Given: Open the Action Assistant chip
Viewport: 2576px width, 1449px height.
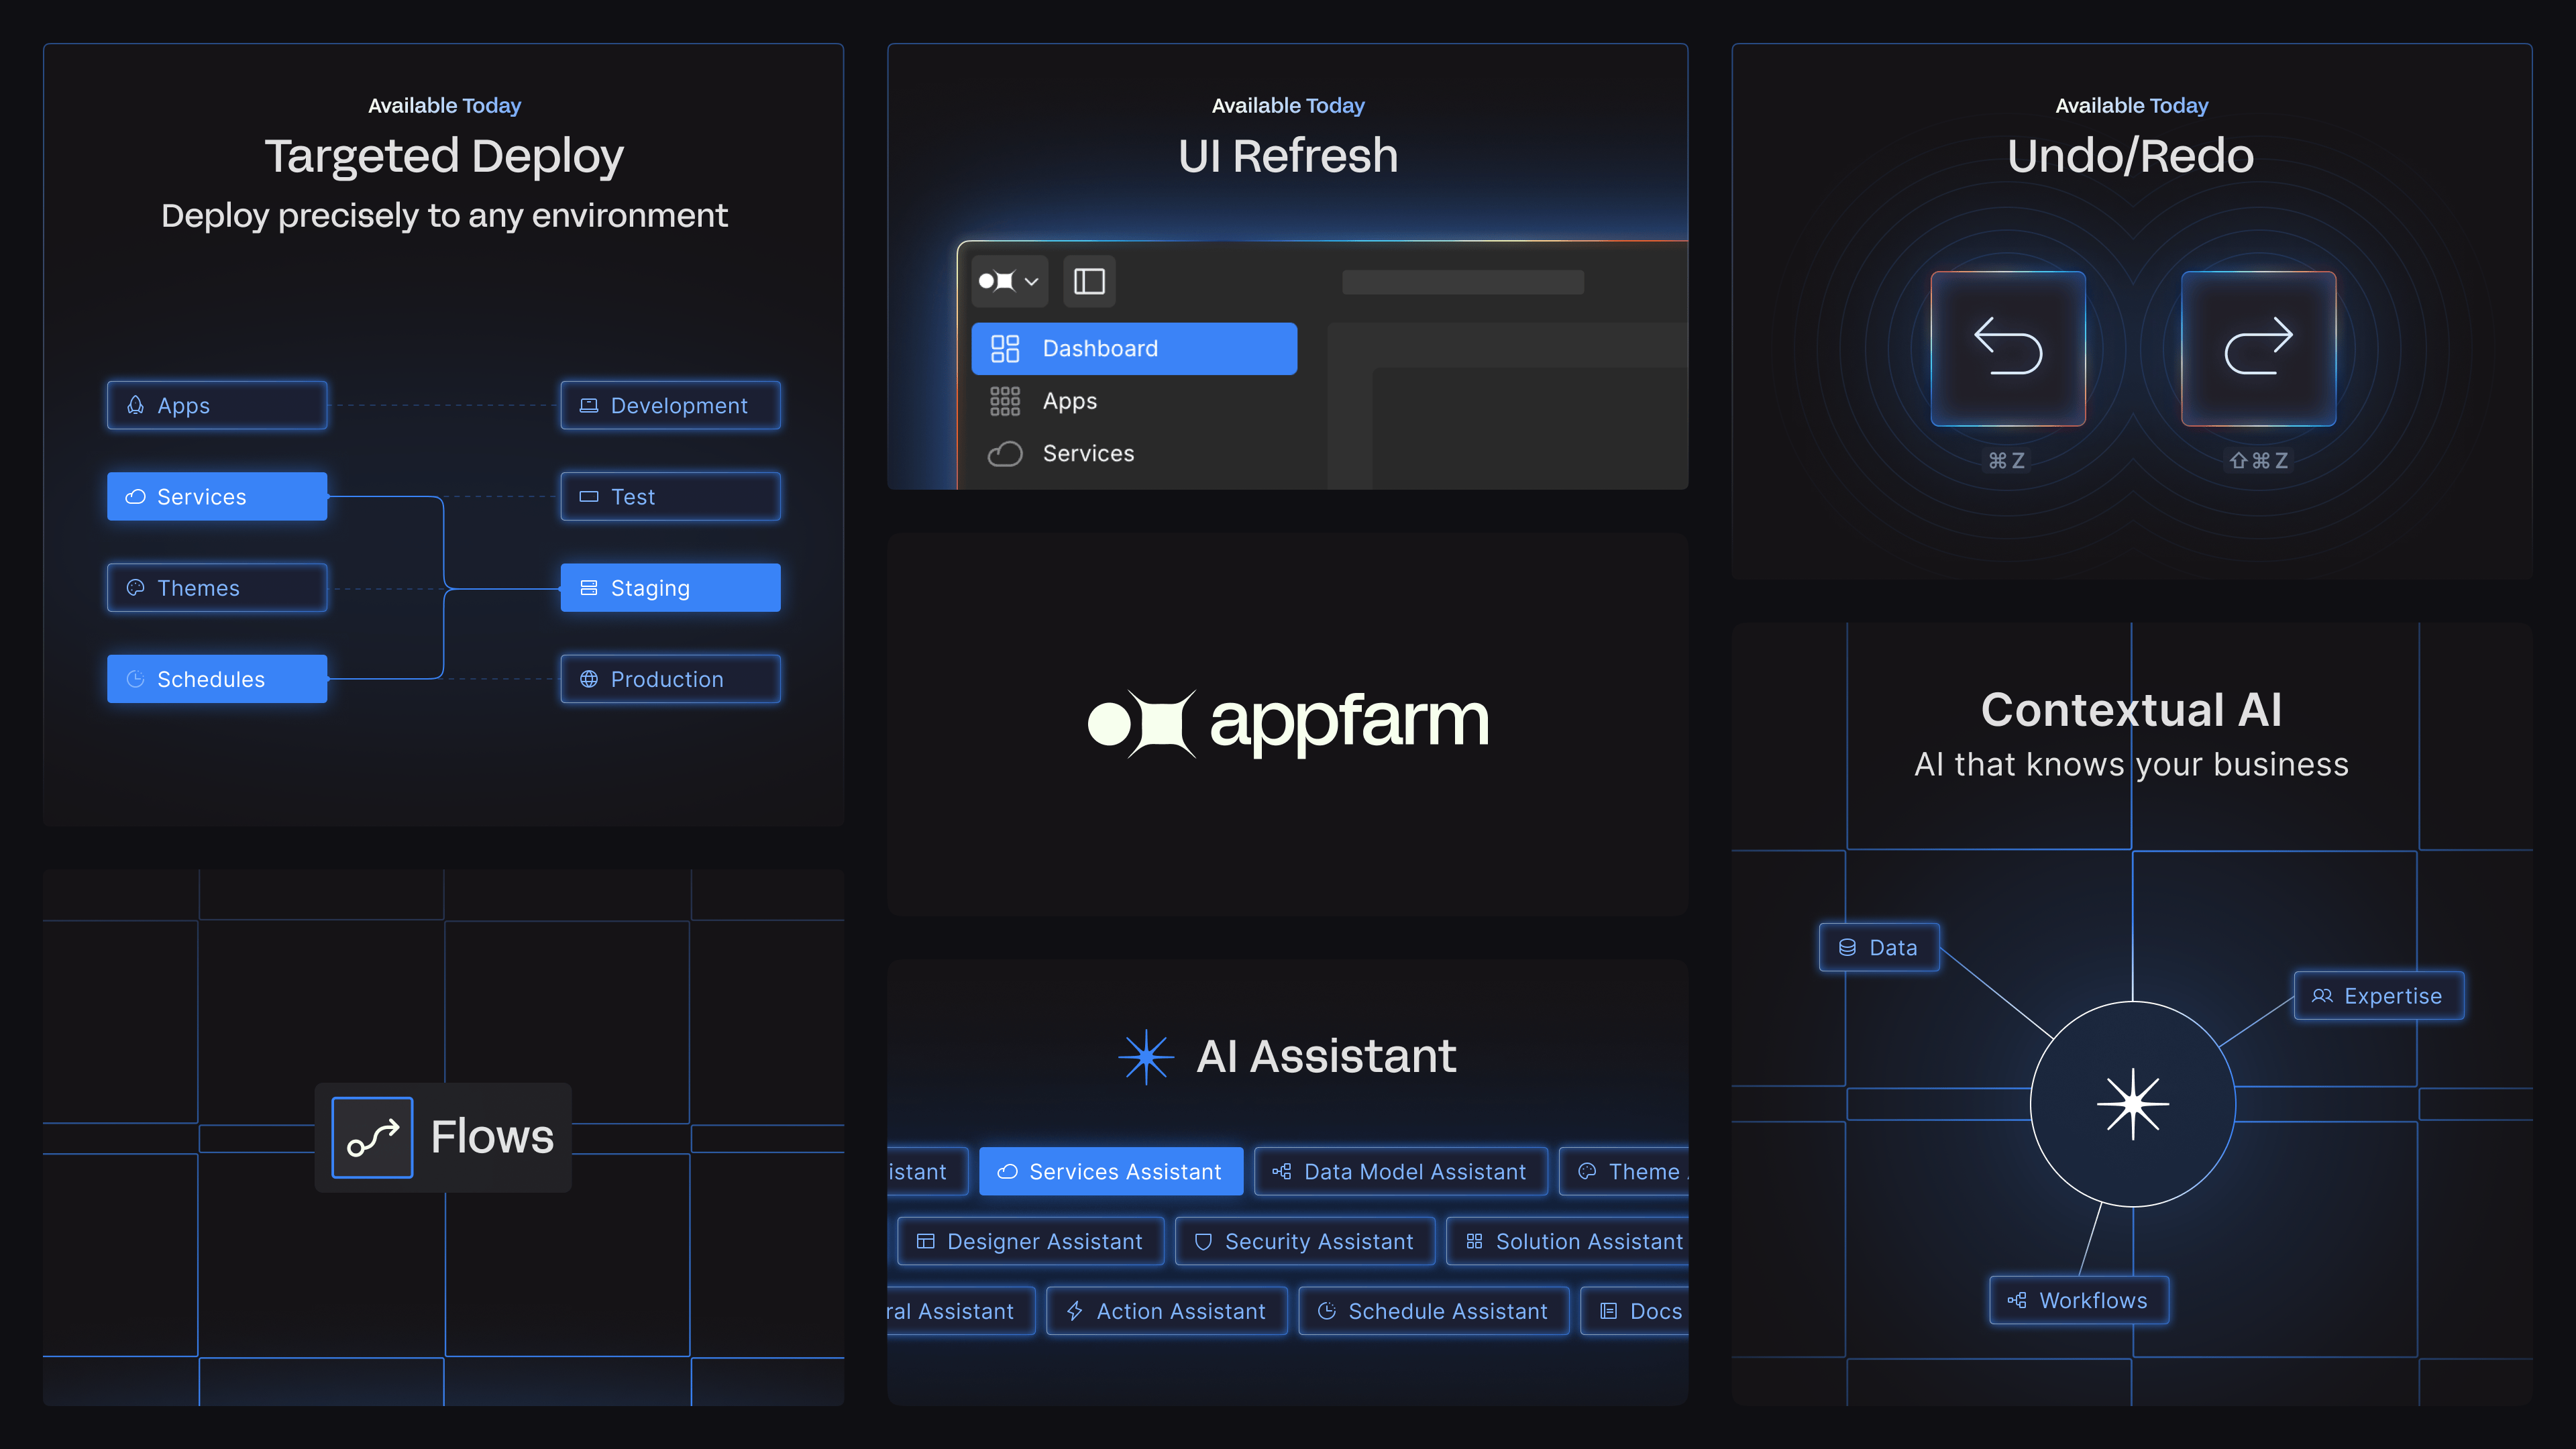Looking at the screenshot, I should pyautogui.click(x=1167, y=1311).
